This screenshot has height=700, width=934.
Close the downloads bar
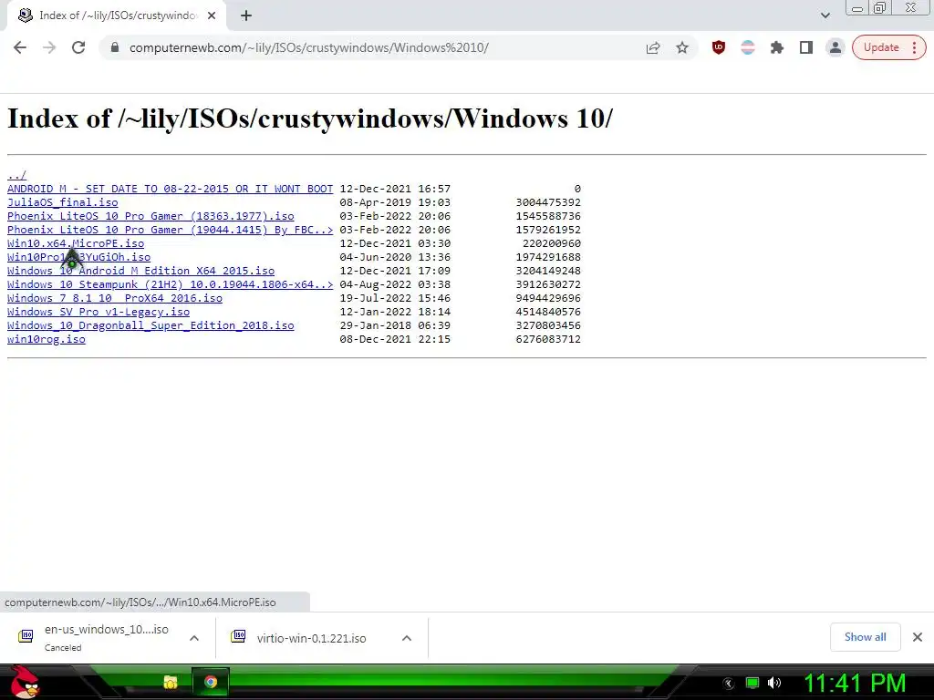click(918, 637)
